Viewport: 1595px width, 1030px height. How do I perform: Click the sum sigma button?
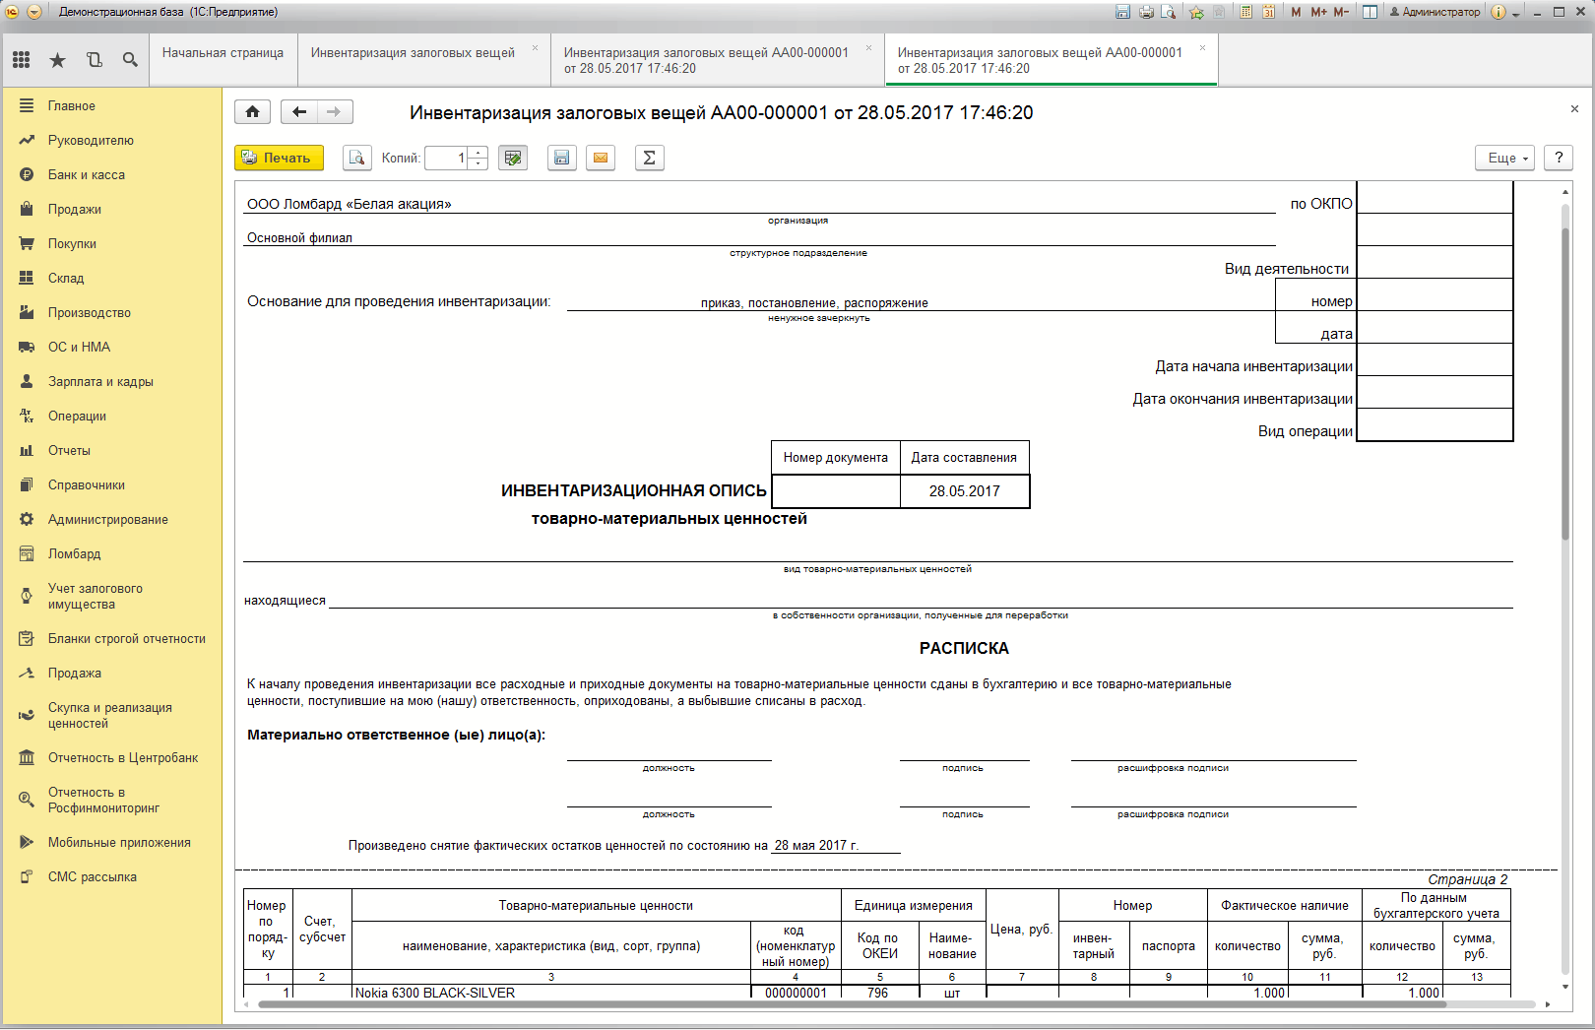click(x=649, y=158)
